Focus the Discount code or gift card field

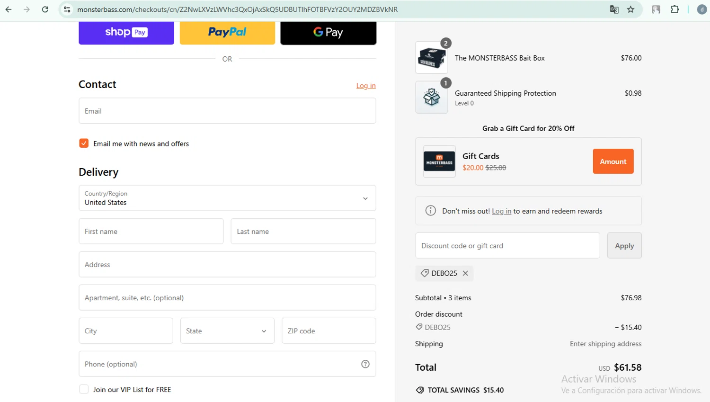pos(507,245)
